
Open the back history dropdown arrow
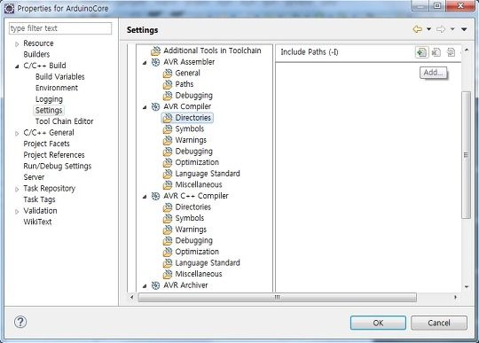point(429,29)
